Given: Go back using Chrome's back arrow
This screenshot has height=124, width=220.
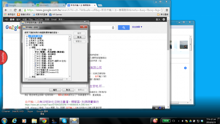Looking at the screenshot, I should click(6, 10).
